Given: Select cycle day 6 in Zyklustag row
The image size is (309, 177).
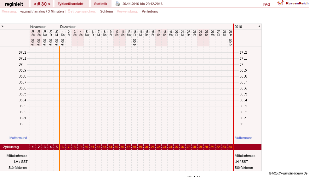Looking at the screenshot, I should coord(63,147).
